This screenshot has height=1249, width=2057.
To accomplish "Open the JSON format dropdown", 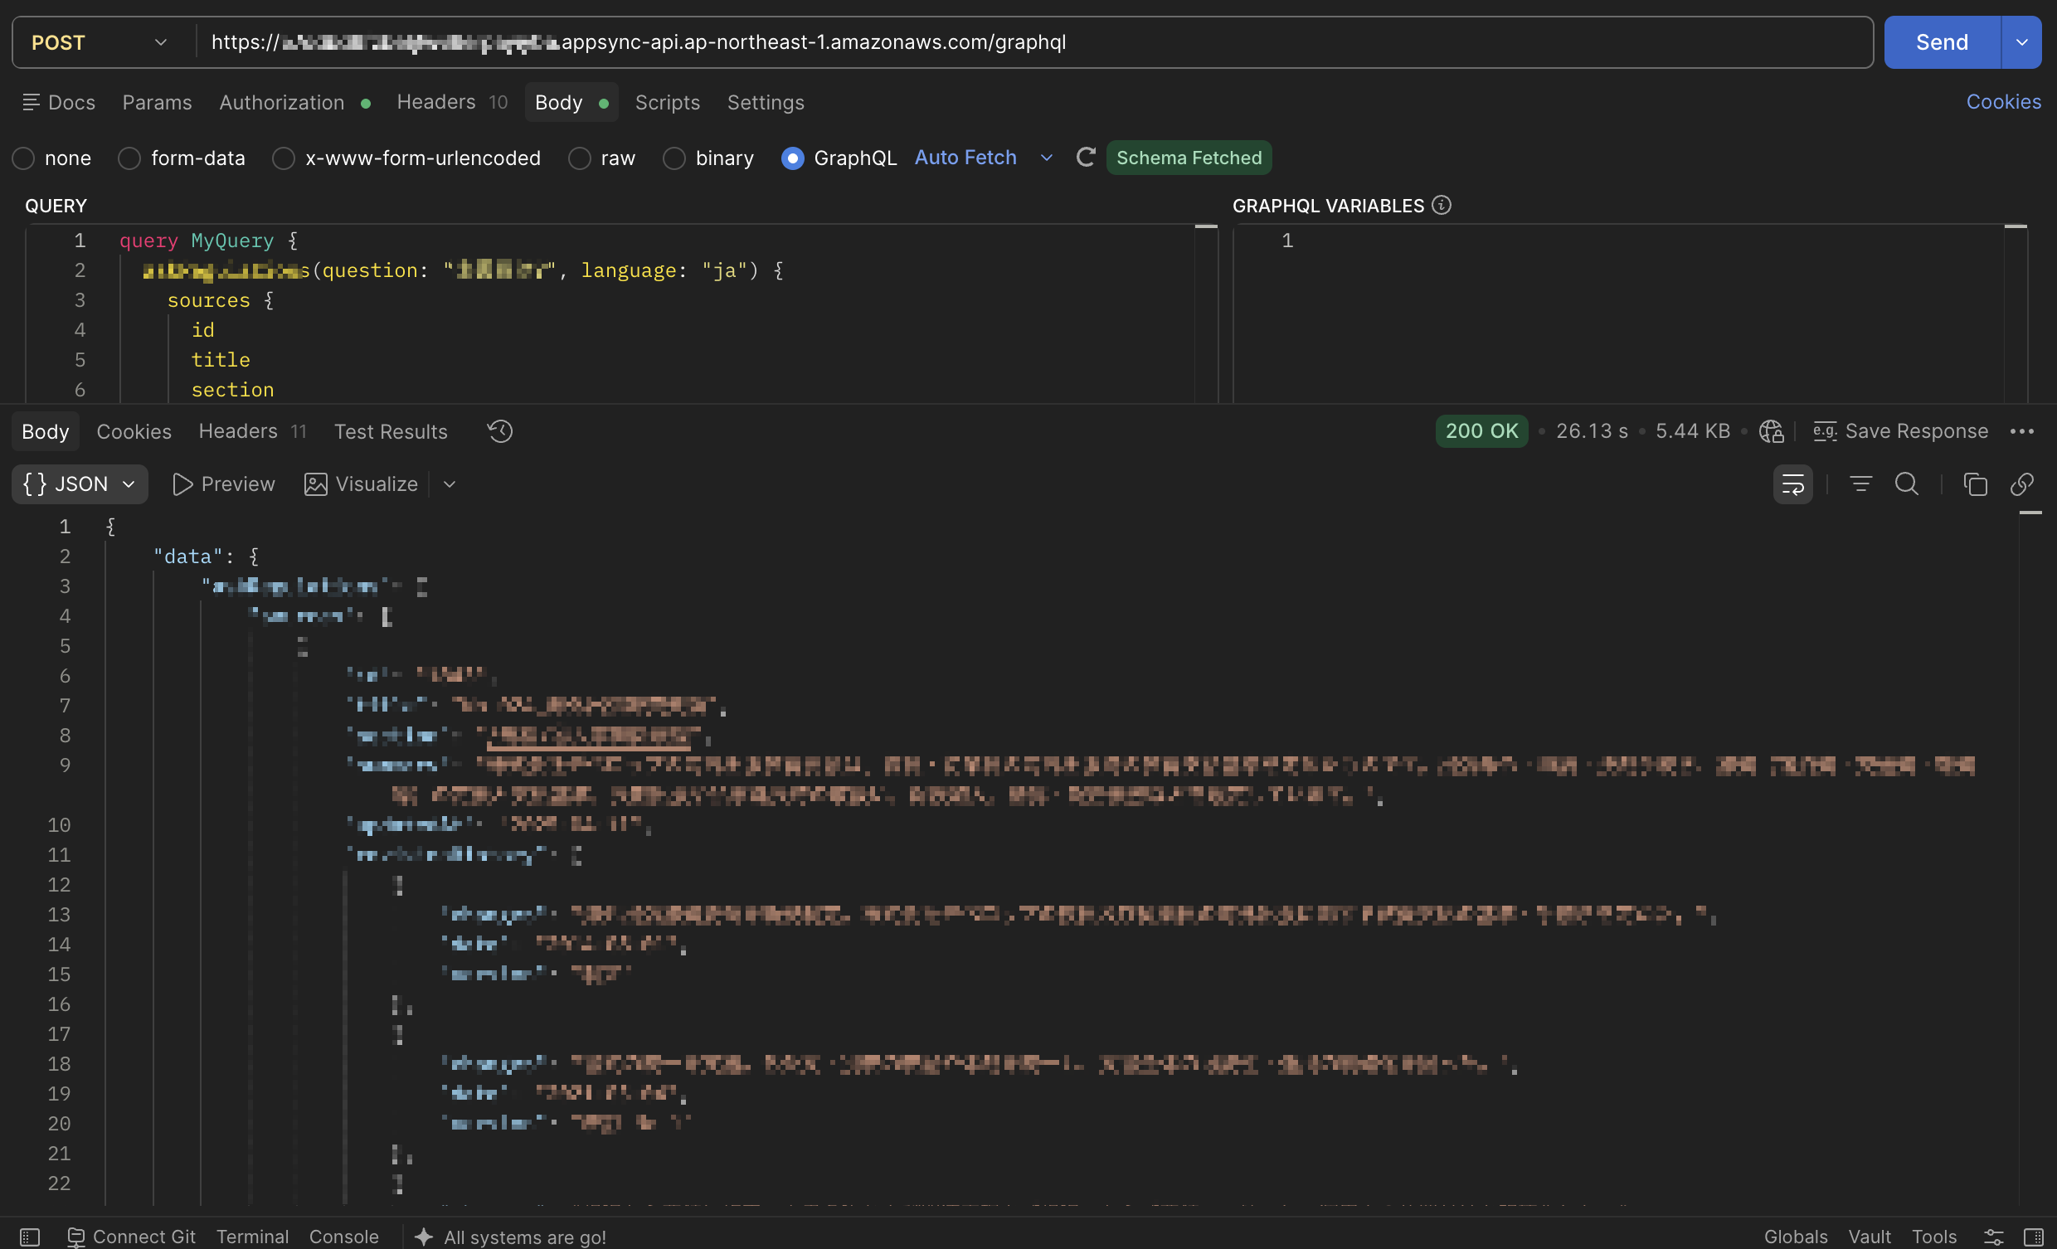I will (80, 484).
